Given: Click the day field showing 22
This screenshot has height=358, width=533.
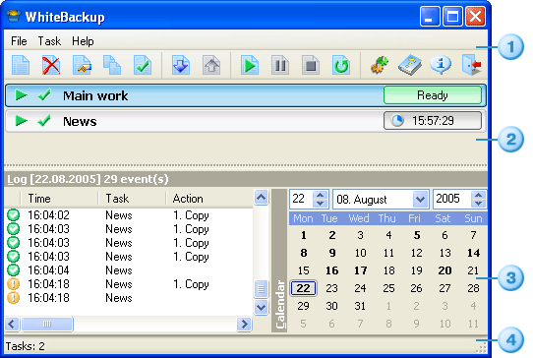Looking at the screenshot, I should (302, 199).
